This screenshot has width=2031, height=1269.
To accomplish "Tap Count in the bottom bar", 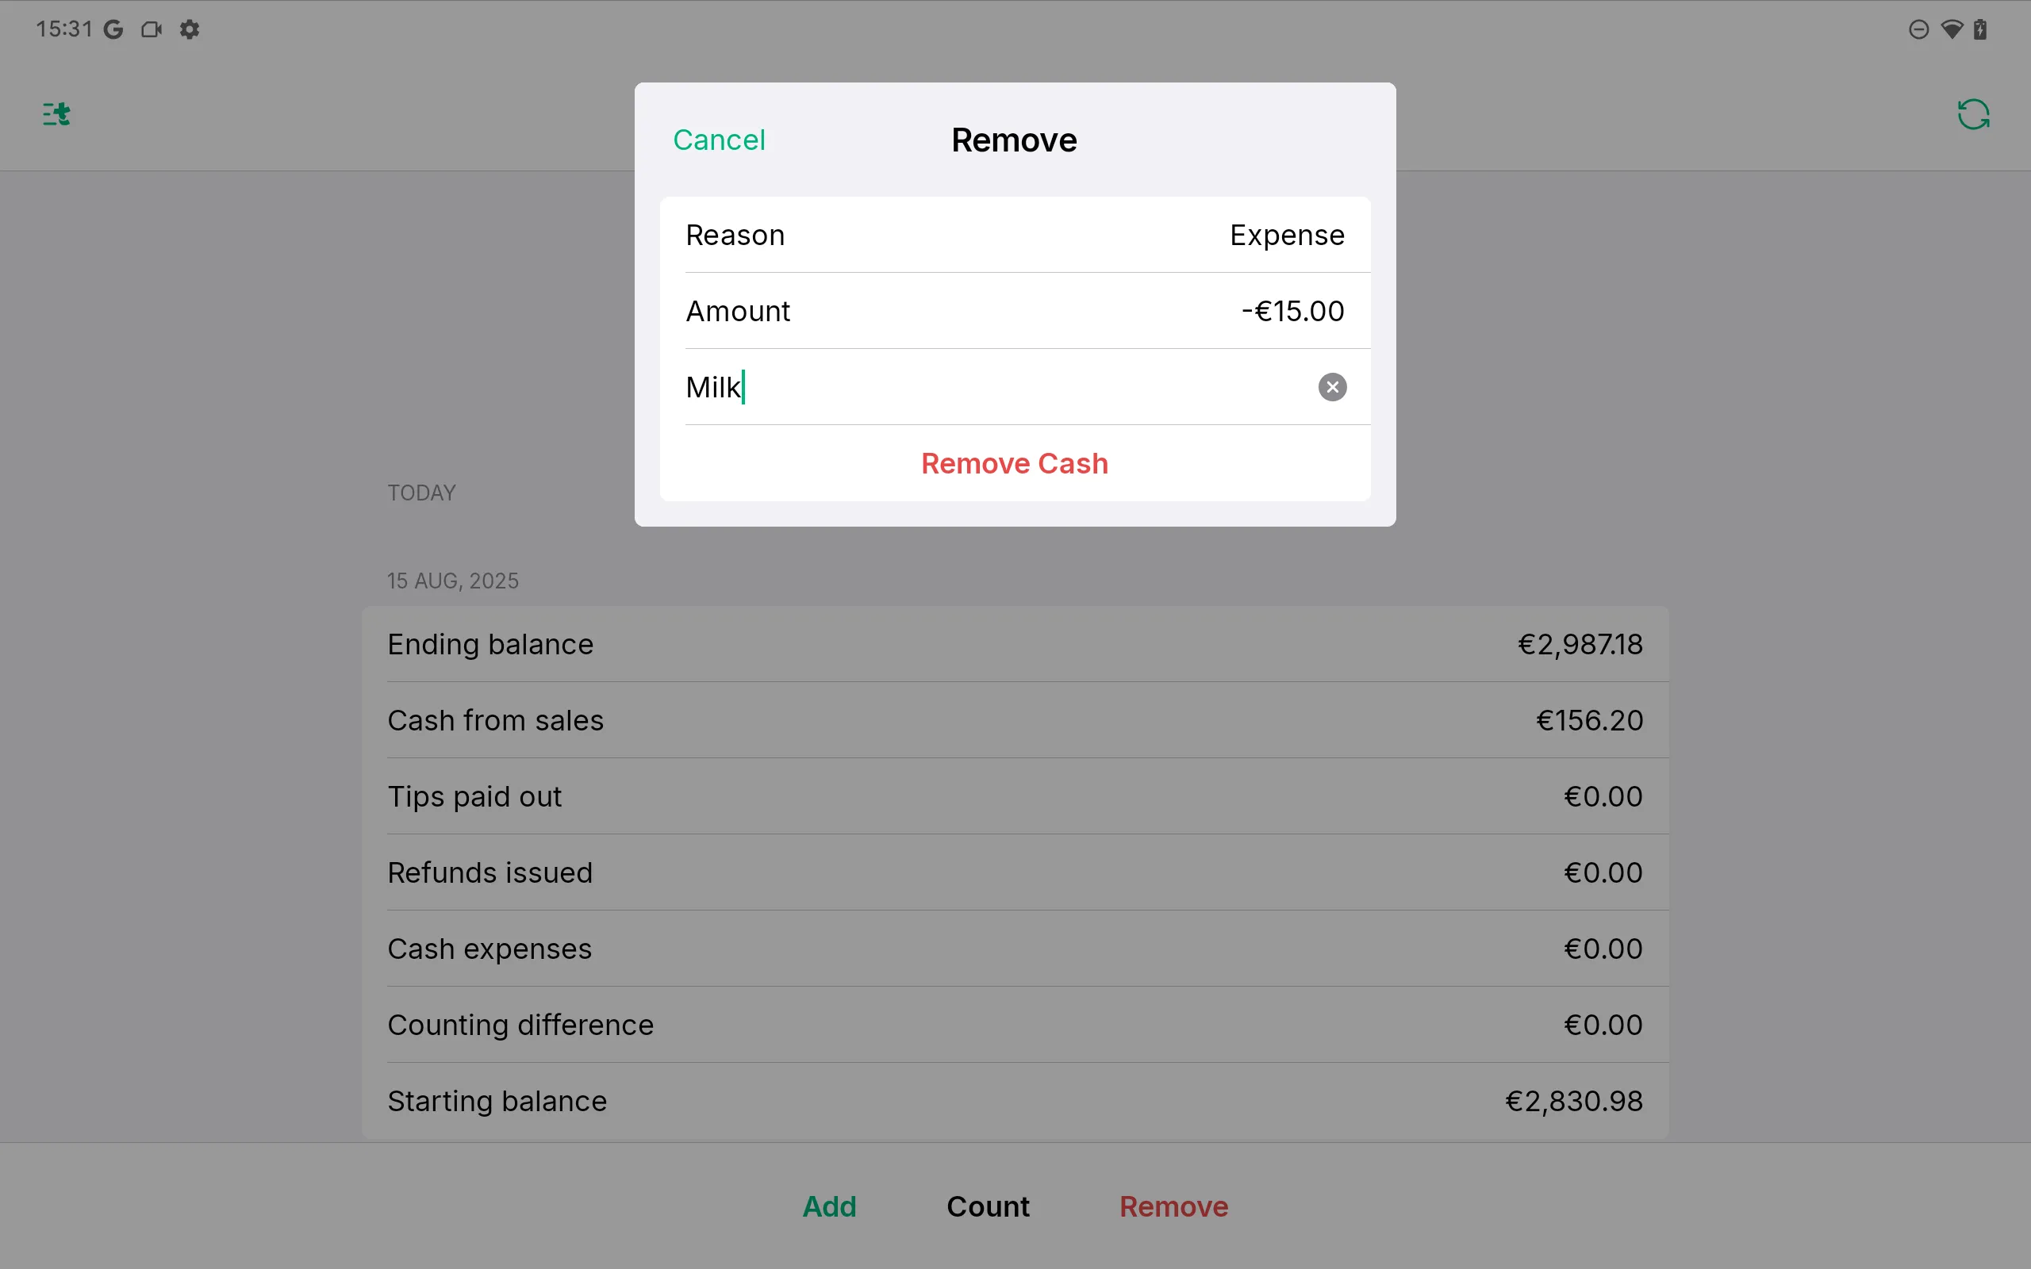I will coord(988,1206).
